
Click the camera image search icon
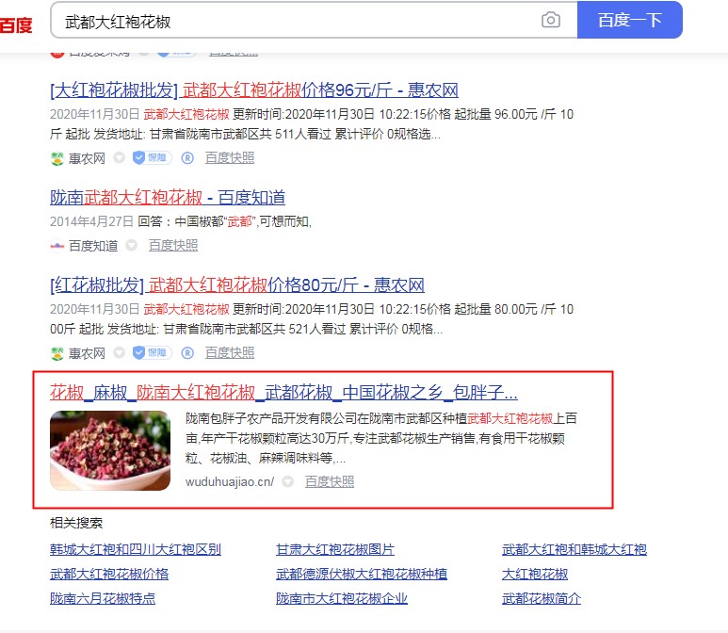click(x=550, y=20)
